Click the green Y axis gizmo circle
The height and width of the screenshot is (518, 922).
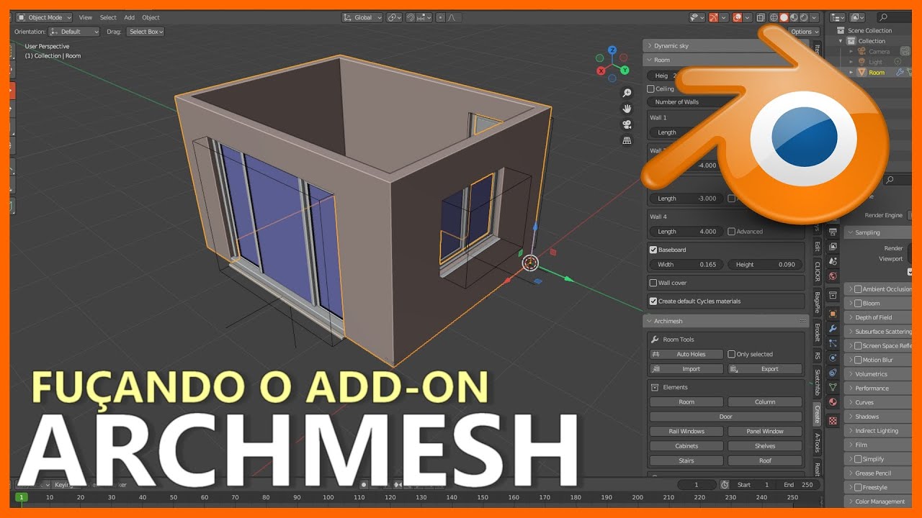point(625,70)
